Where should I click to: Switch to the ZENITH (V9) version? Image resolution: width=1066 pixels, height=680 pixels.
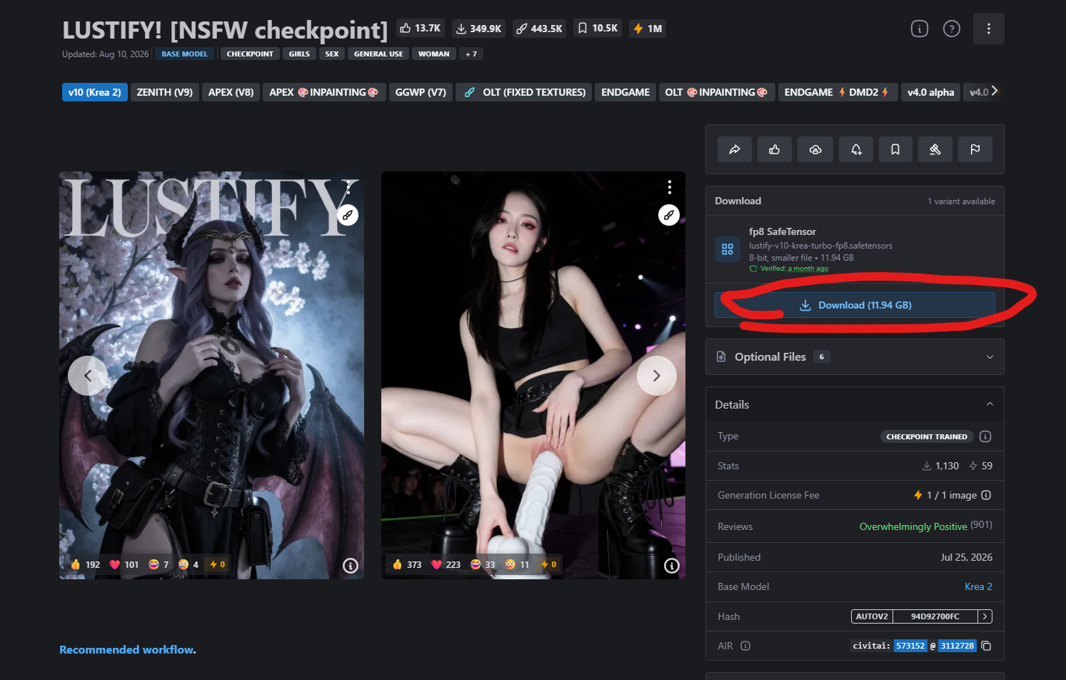165,92
